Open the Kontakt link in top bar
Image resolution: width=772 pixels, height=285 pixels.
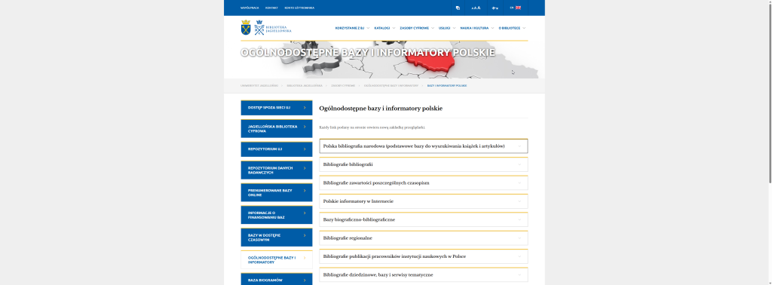[271, 8]
